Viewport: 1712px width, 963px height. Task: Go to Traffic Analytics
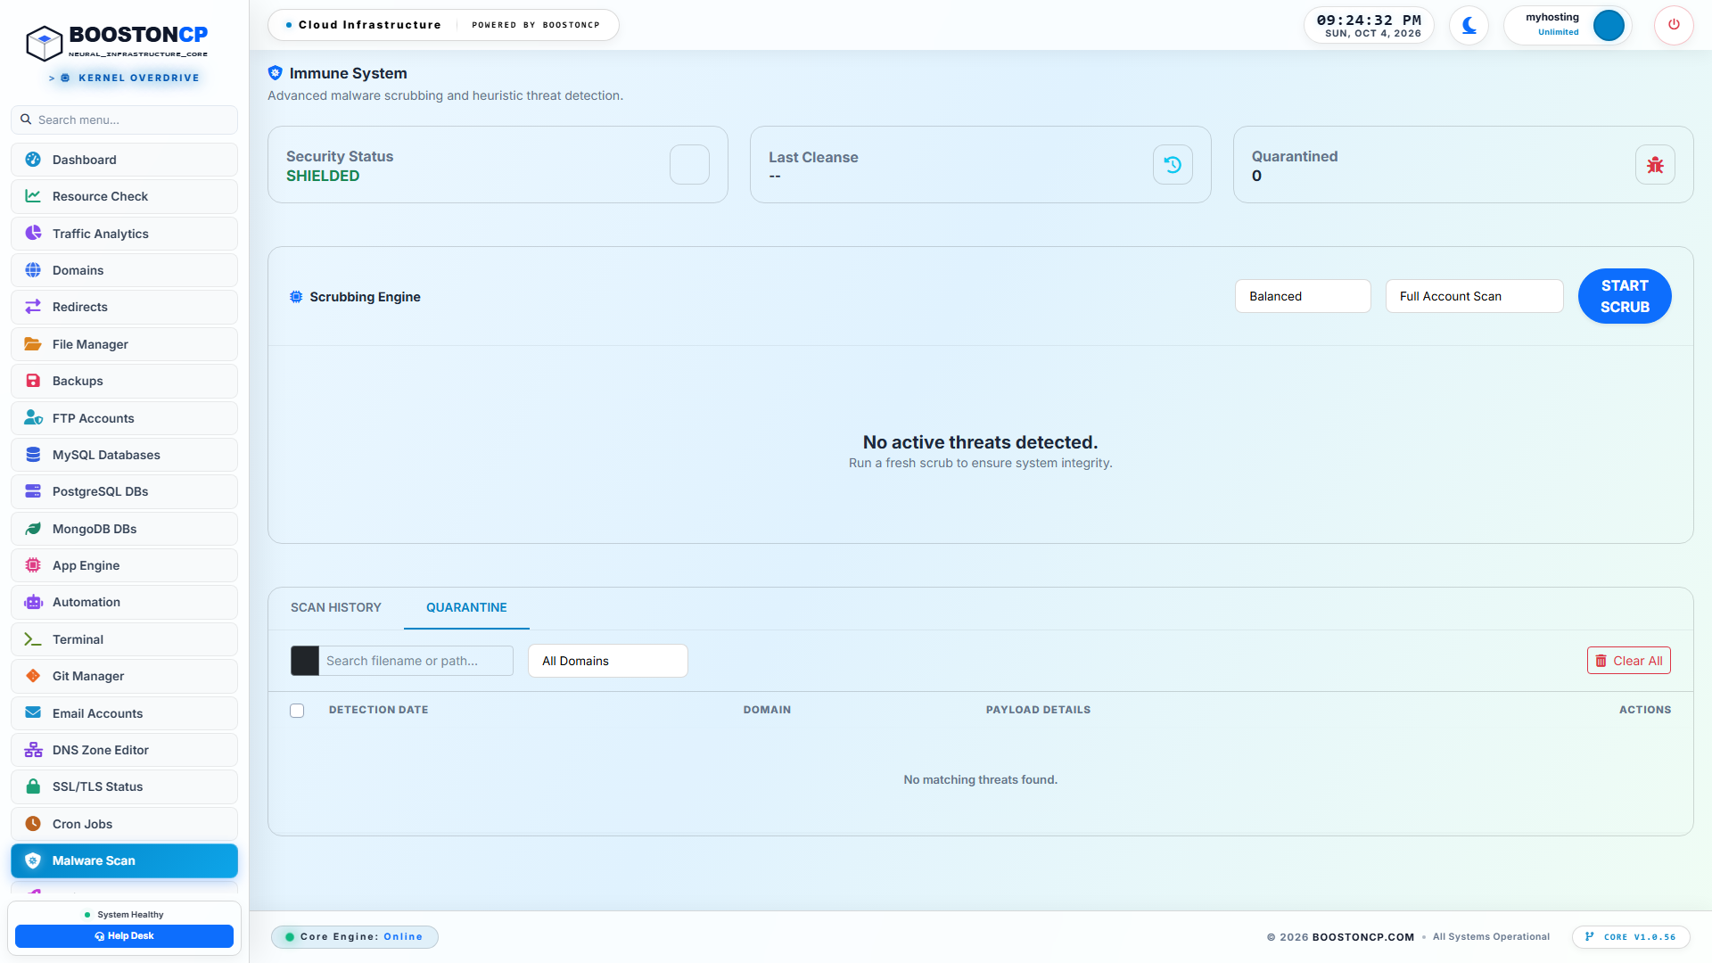tap(124, 234)
